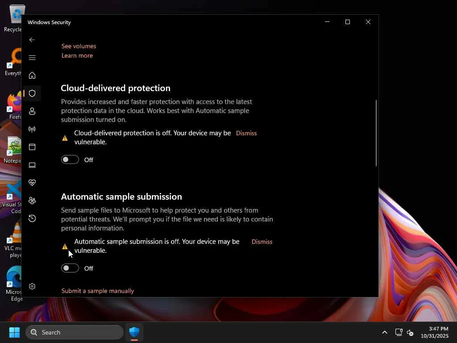The height and width of the screenshot is (343, 457).
Task: Dismiss the Cloud-delivered protection warning
Action: click(x=246, y=133)
